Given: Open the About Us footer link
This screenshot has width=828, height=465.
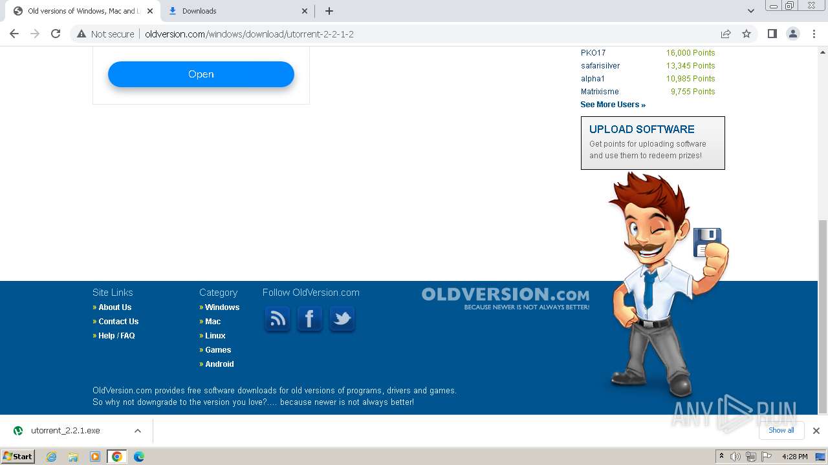Looking at the screenshot, I should [x=114, y=307].
